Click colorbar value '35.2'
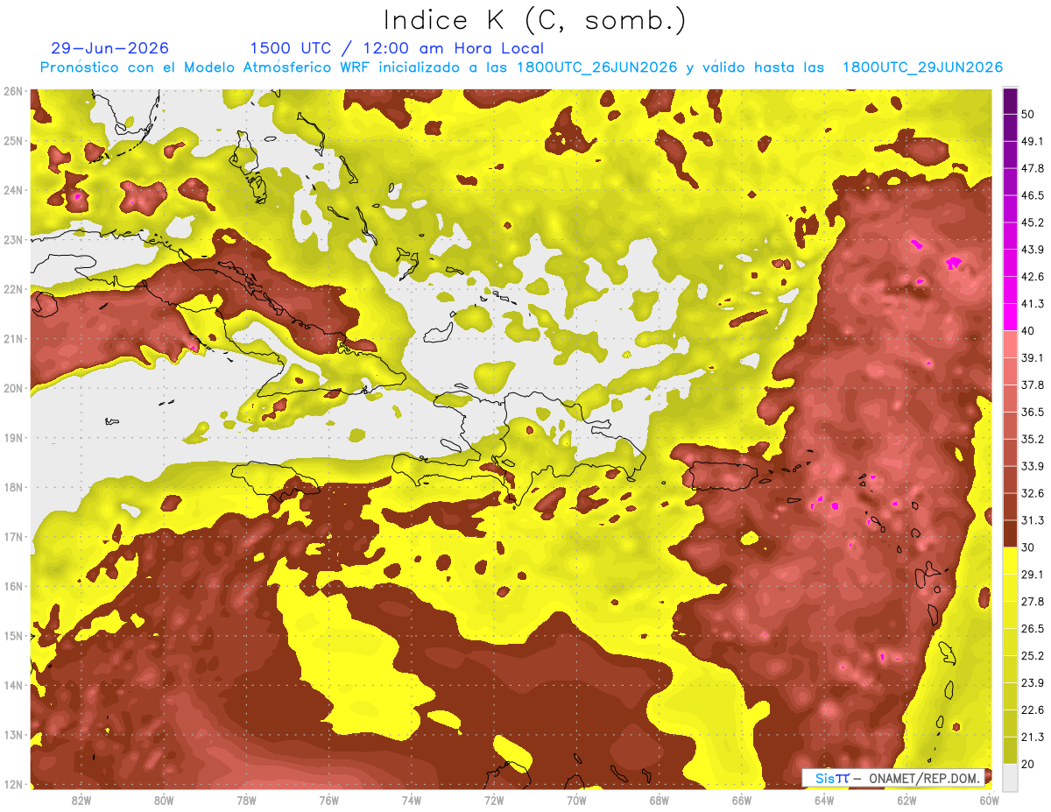 coord(1032,439)
